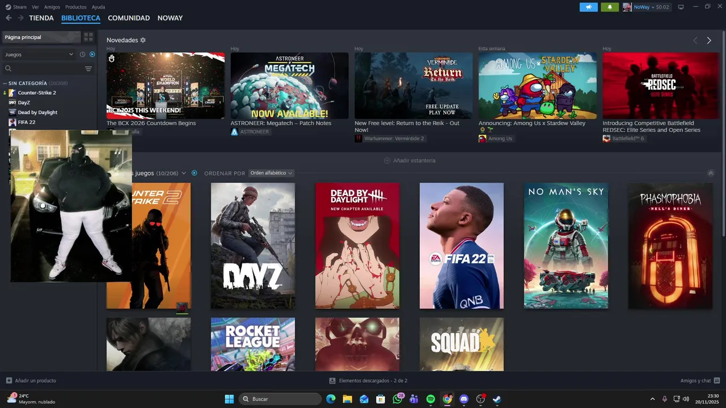The height and width of the screenshot is (408, 726).
Task: Switch to the COMUNIDAD tab
Action: click(129, 18)
